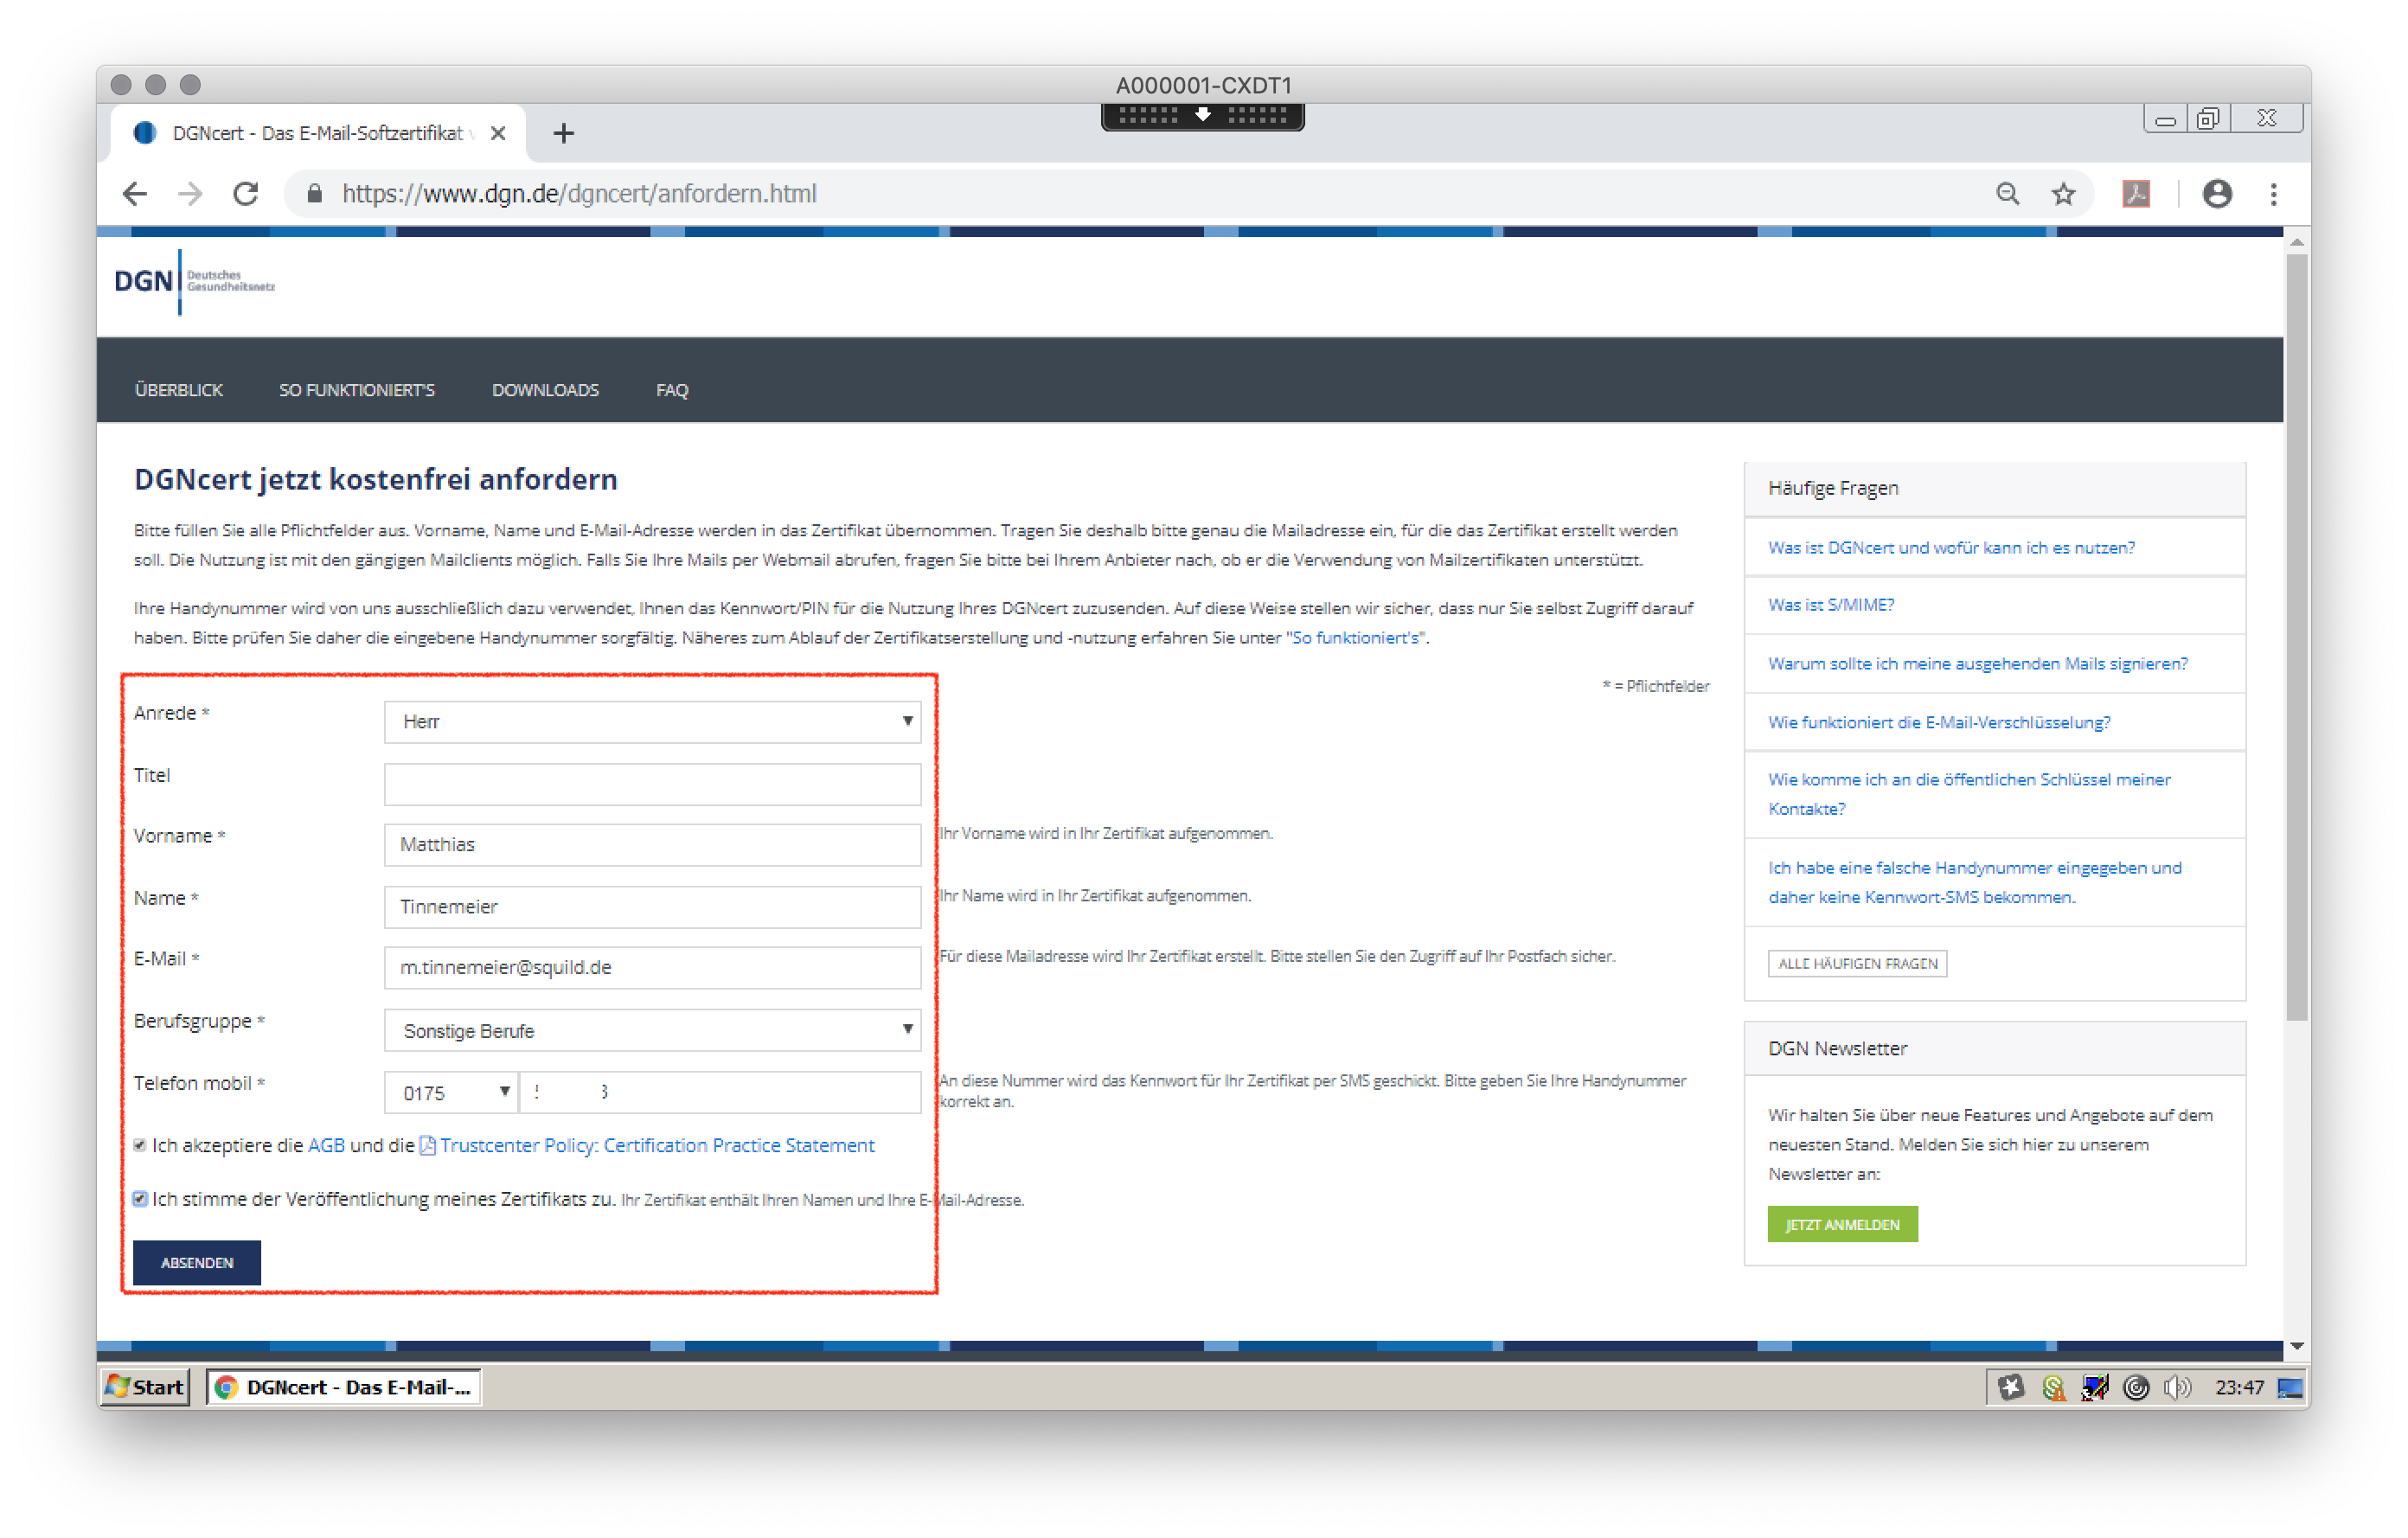Open the ÜBERBLICK navigation item

179,390
